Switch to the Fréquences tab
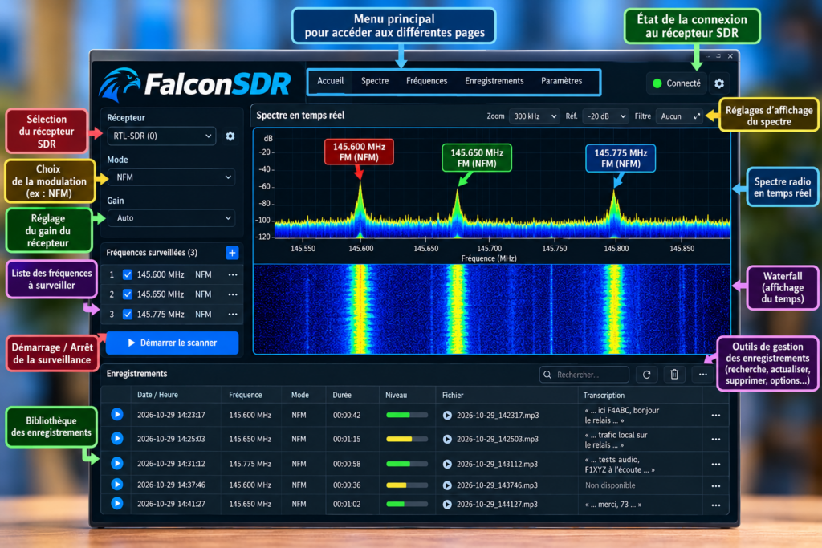 click(x=427, y=81)
